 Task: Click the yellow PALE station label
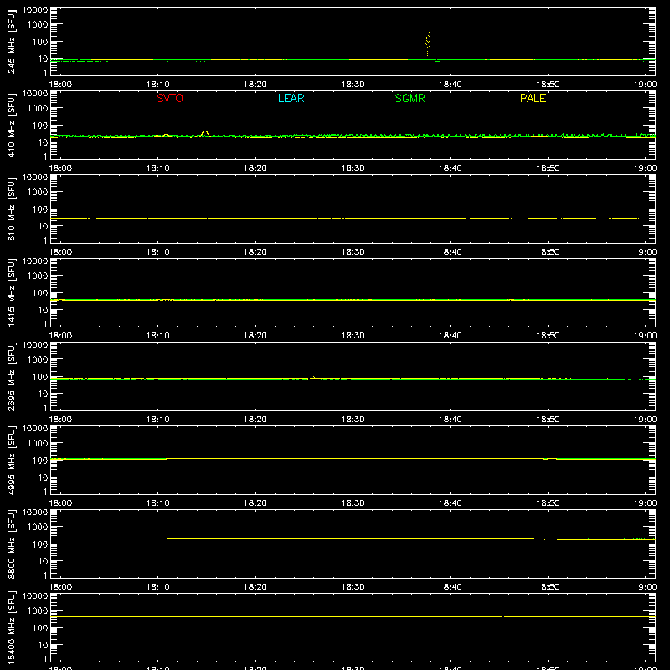533,98
